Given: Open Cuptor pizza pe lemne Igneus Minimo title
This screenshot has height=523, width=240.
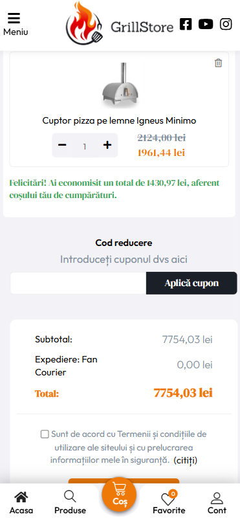Looking at the screenshot, I should tap(119, 120).
